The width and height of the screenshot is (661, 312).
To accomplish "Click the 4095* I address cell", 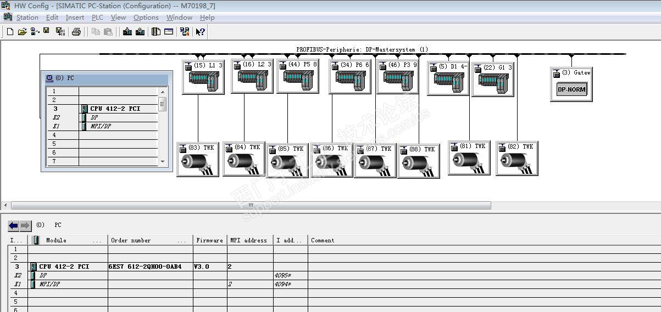I will (x=290, y=275).
